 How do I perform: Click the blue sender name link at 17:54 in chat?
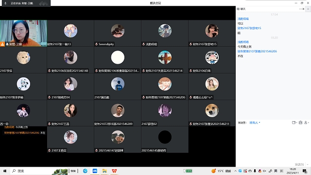(243, 18)
